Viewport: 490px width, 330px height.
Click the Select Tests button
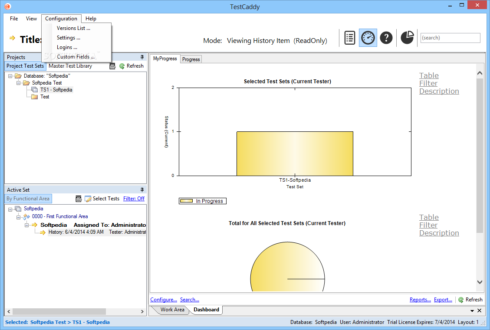point(102,199)
